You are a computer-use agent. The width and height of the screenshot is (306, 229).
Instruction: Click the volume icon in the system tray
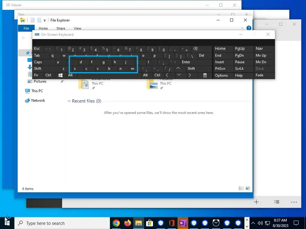260,223
